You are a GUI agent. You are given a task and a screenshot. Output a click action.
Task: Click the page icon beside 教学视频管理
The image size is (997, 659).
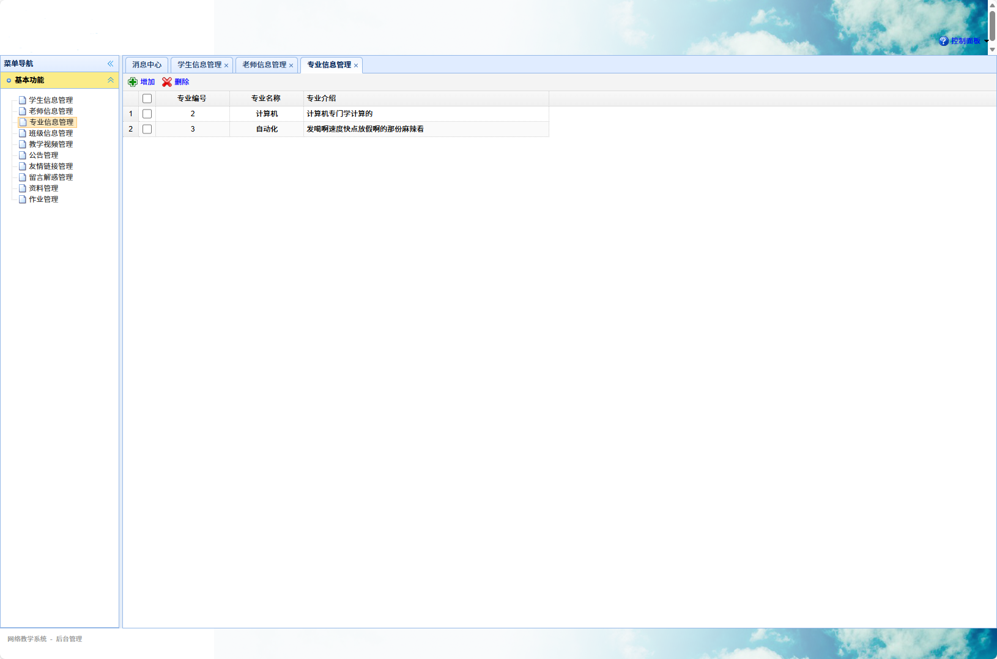(23, 144)
